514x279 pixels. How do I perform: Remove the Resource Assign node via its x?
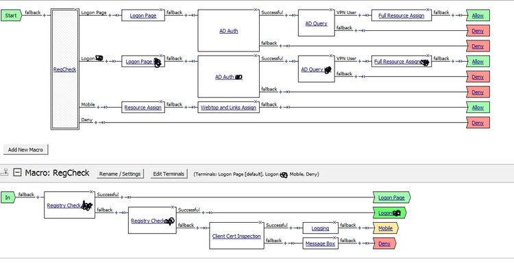tap(161, 101)
